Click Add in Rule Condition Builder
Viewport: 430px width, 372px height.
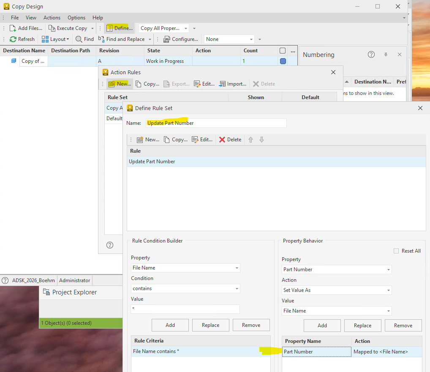[x=170, y=325]
